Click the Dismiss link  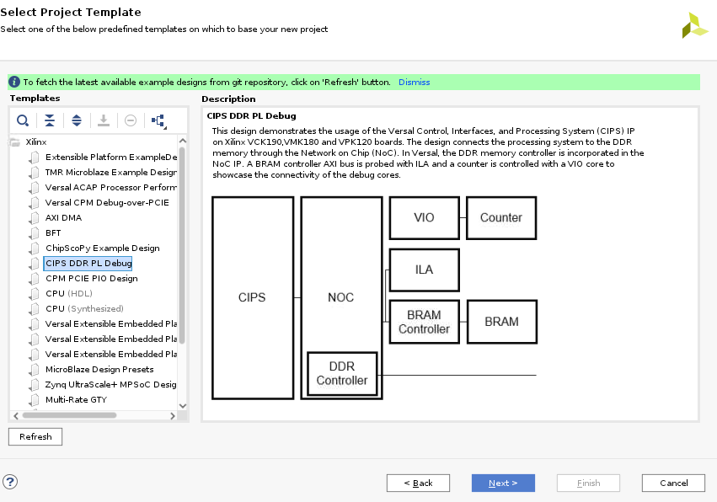[414, 82]
